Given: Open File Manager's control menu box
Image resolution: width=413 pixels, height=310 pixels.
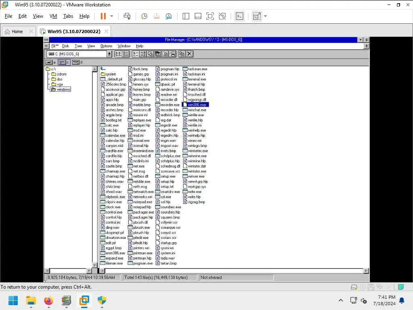Looking at the screenshot, I should [46, 40].
